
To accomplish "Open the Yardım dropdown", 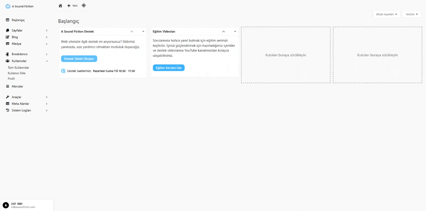I will 412,14.
